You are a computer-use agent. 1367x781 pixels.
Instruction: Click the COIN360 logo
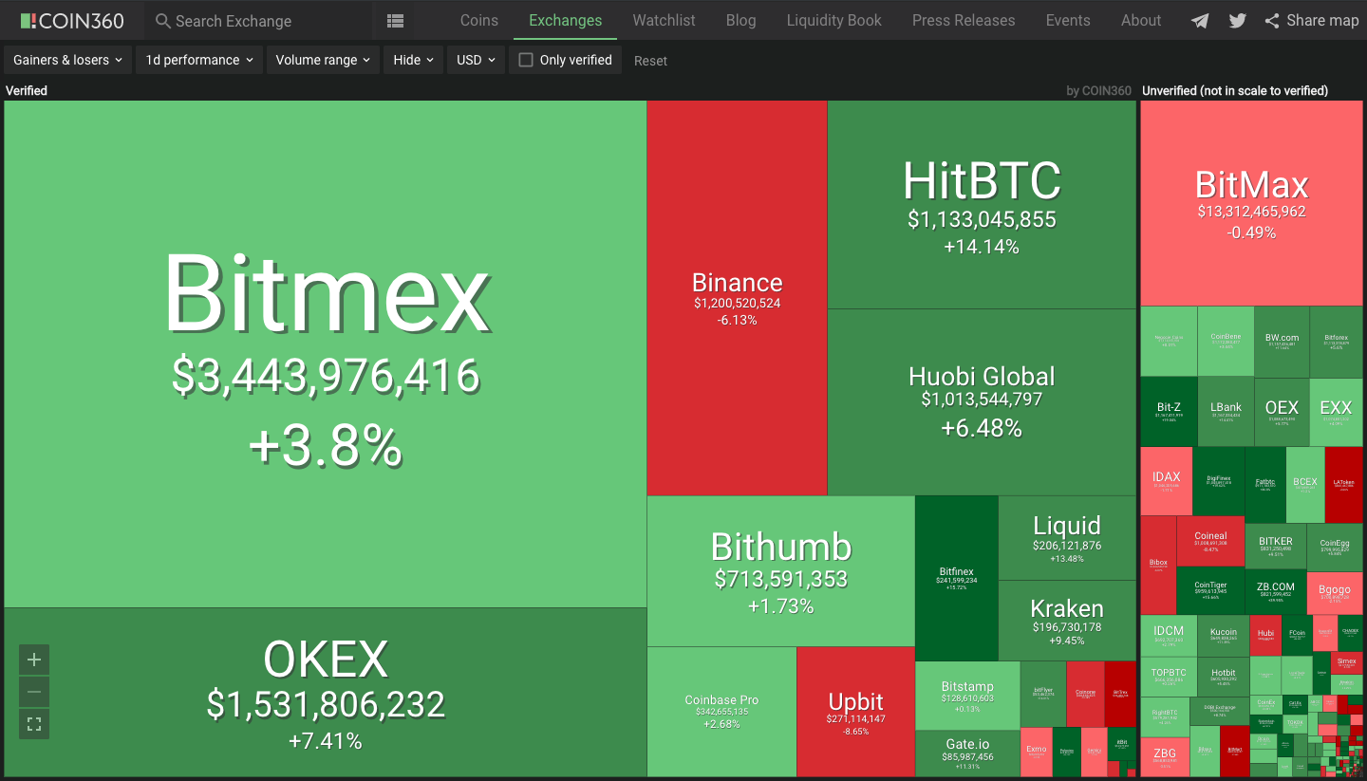coord(72,20)
